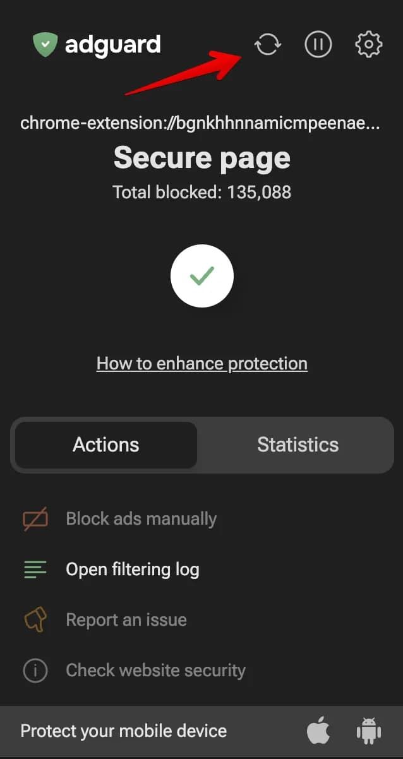Click the info icon next to website security
The width and height of the screenshot is (403, 759).
[x=35, y=670]
